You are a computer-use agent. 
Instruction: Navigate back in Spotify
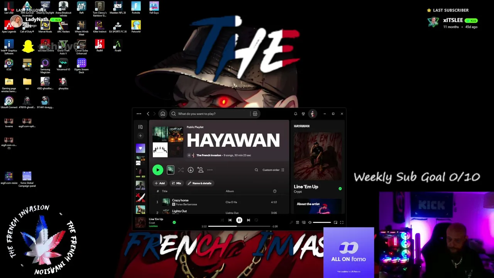point(148,114)
